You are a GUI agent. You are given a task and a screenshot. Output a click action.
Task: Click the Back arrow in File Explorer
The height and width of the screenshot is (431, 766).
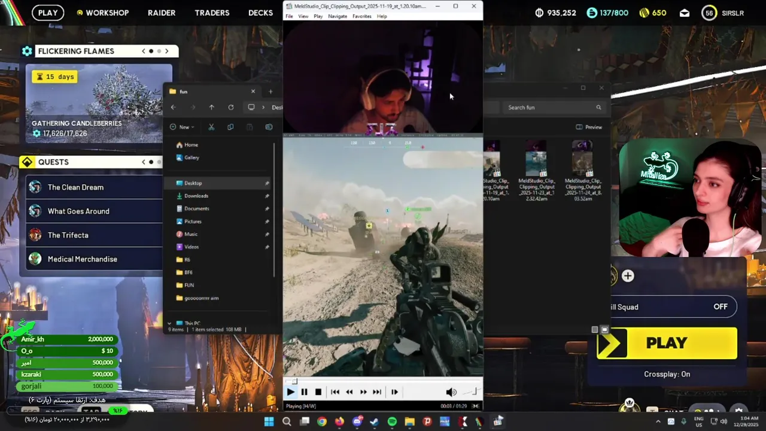coord(173,107)
